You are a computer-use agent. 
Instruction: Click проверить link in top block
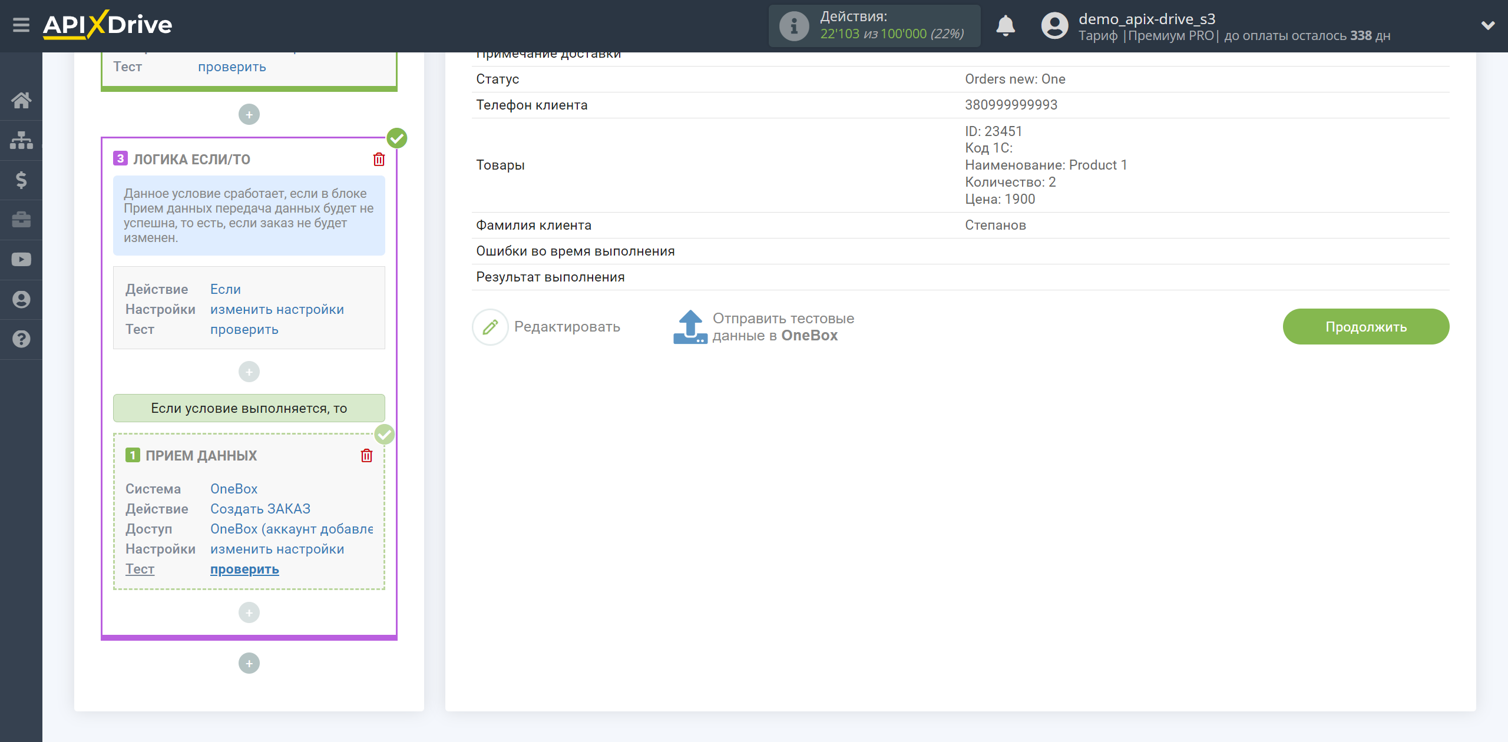coord(232,67)
